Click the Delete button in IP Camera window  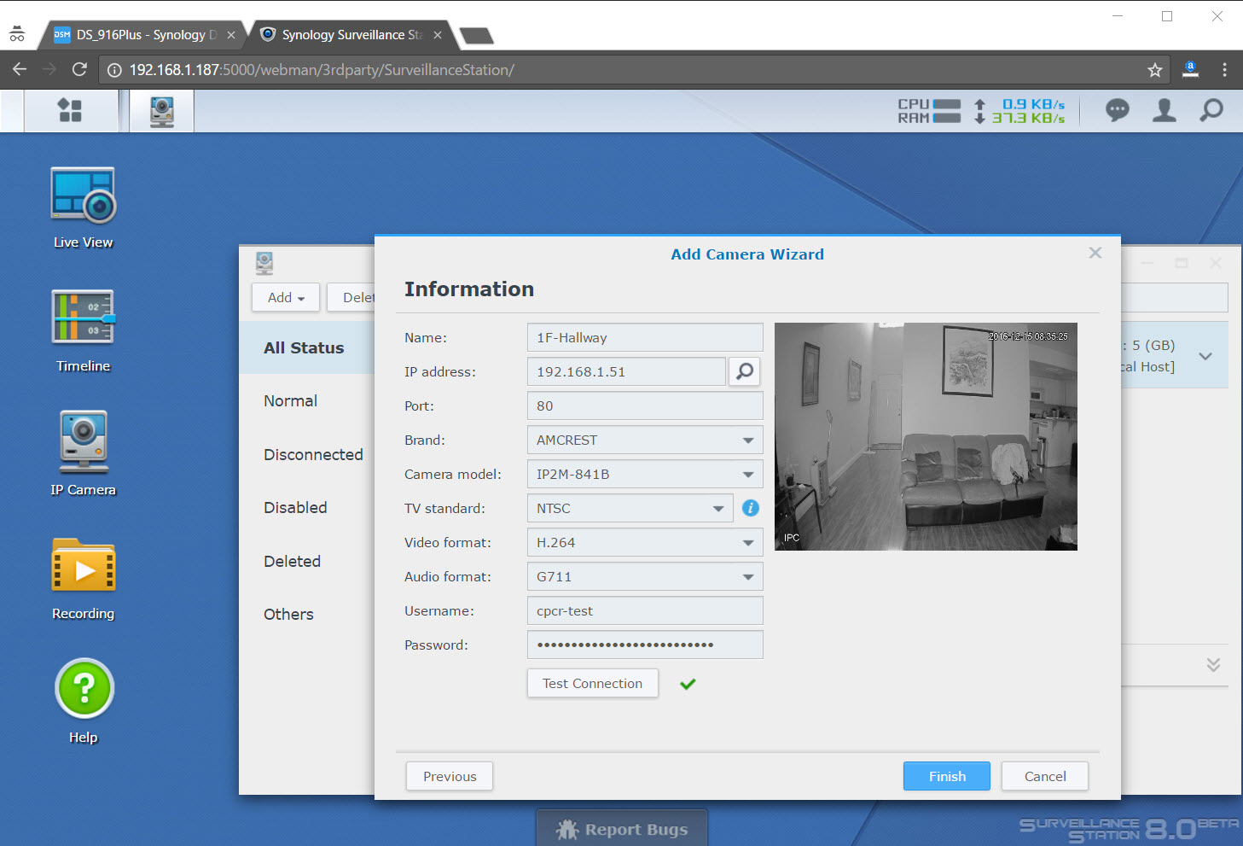[x=351, y=297]
